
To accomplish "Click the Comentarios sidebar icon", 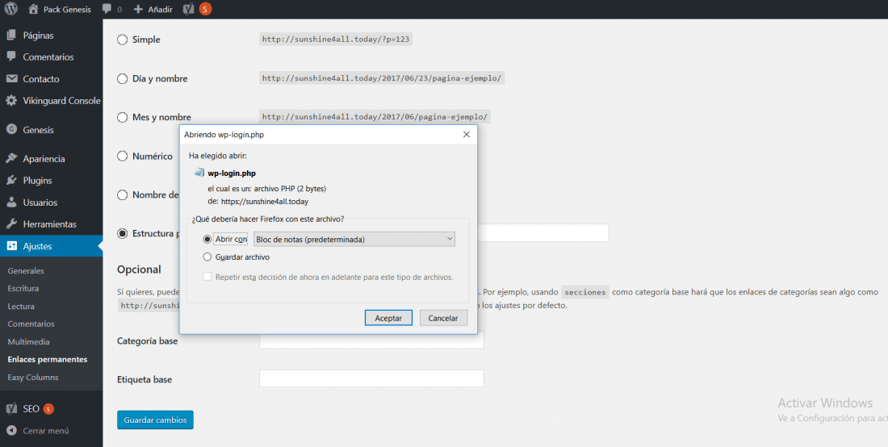I will click(x=11, y=56).
